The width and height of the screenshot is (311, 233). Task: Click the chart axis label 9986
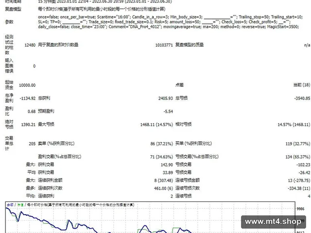300,209
